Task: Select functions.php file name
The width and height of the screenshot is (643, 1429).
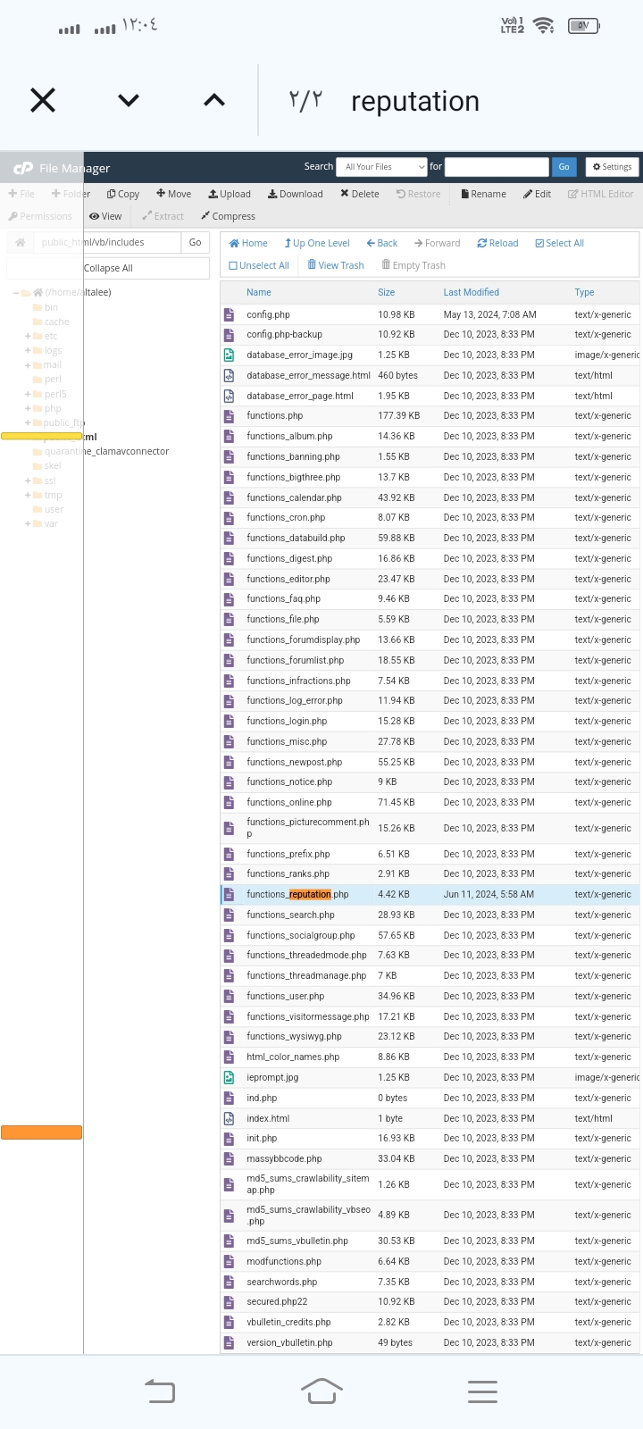Action: click(275, 415)
